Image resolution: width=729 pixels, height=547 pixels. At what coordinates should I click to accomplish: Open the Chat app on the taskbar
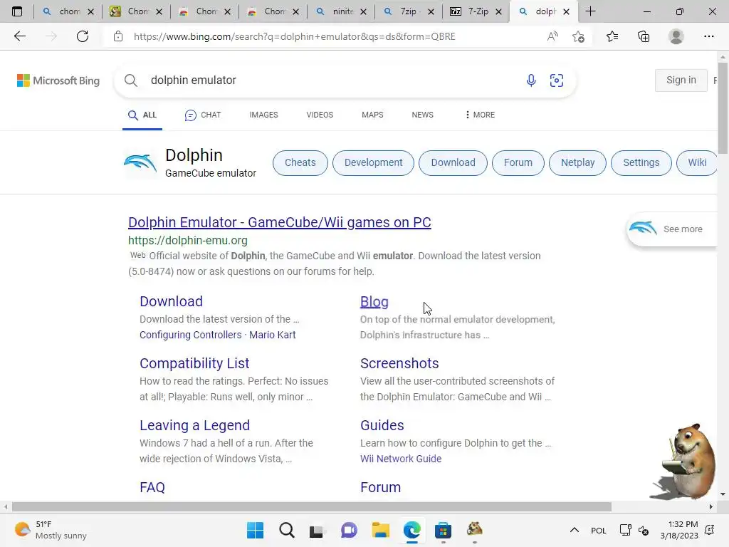tap(349, 530)
